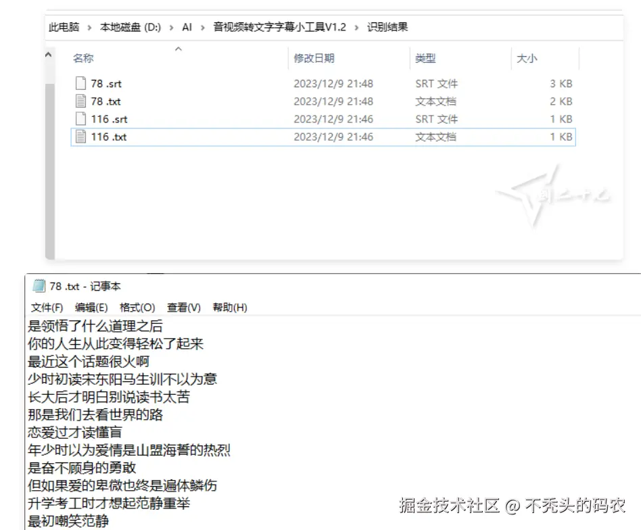Click the line 你的人生从此变得轻松了起来
The height and width of the screenshot is (530, 641).
[x=115, y=343]
